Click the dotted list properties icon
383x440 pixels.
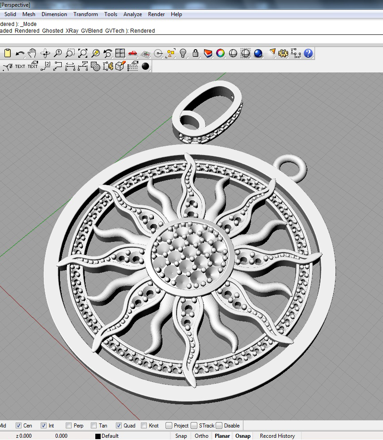click(133, 66)
